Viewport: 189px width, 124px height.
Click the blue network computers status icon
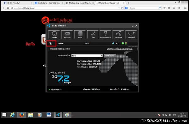coord(113,43)
